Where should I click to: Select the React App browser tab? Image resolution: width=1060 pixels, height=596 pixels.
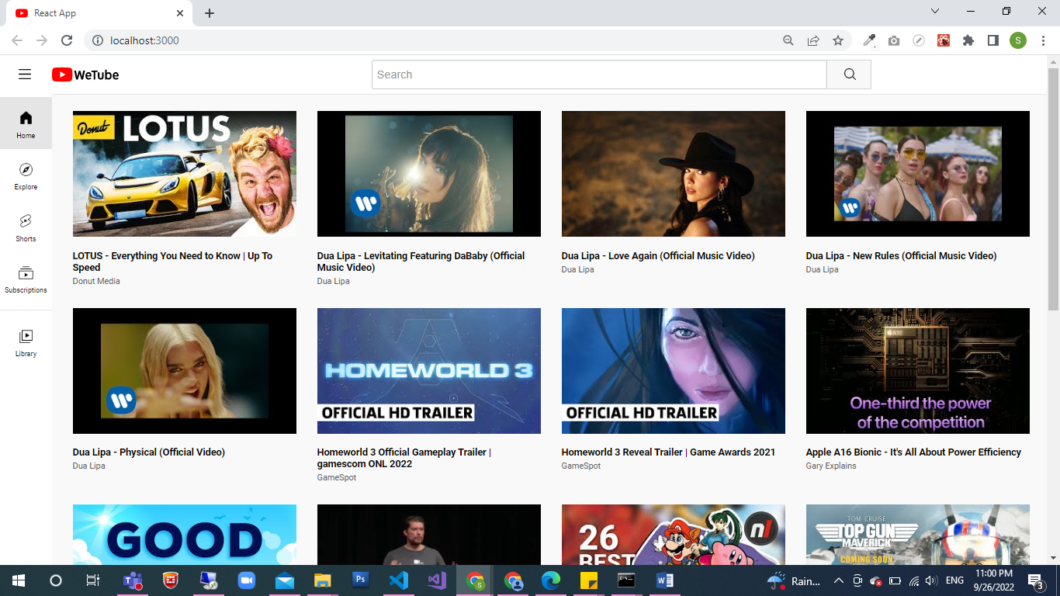coord(93,13)
